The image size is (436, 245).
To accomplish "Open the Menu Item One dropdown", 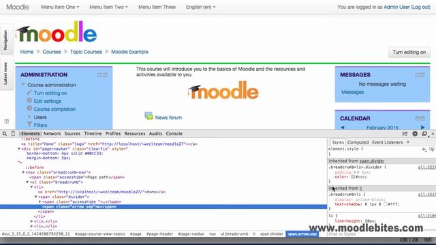I will pos(60,7).
